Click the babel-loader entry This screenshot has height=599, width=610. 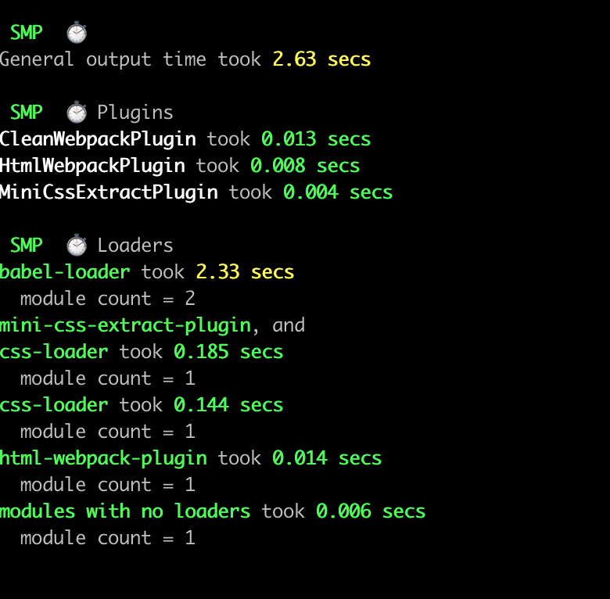65,272
